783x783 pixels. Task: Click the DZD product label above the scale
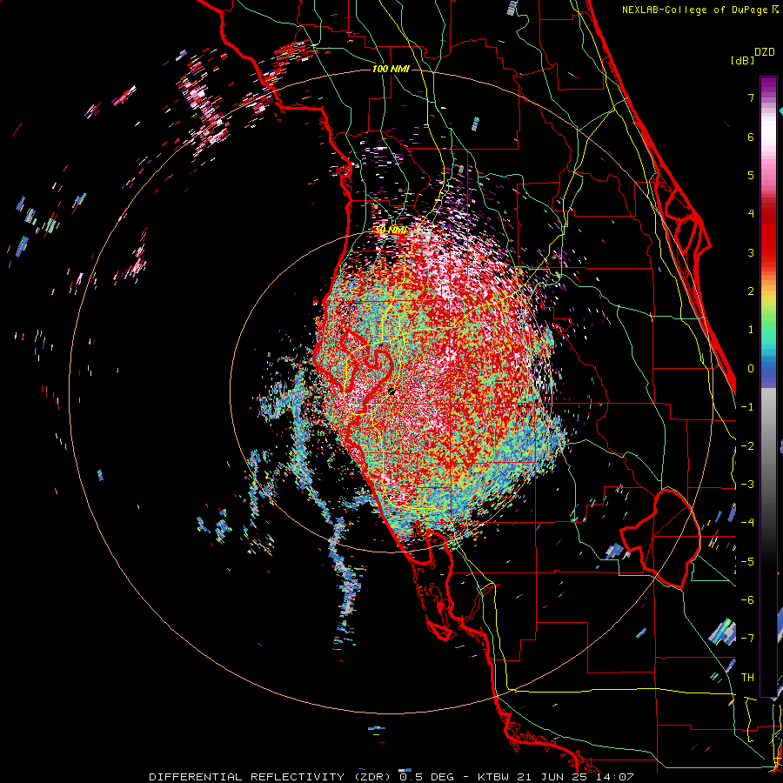pyautogui.click(x=765, y=52)
